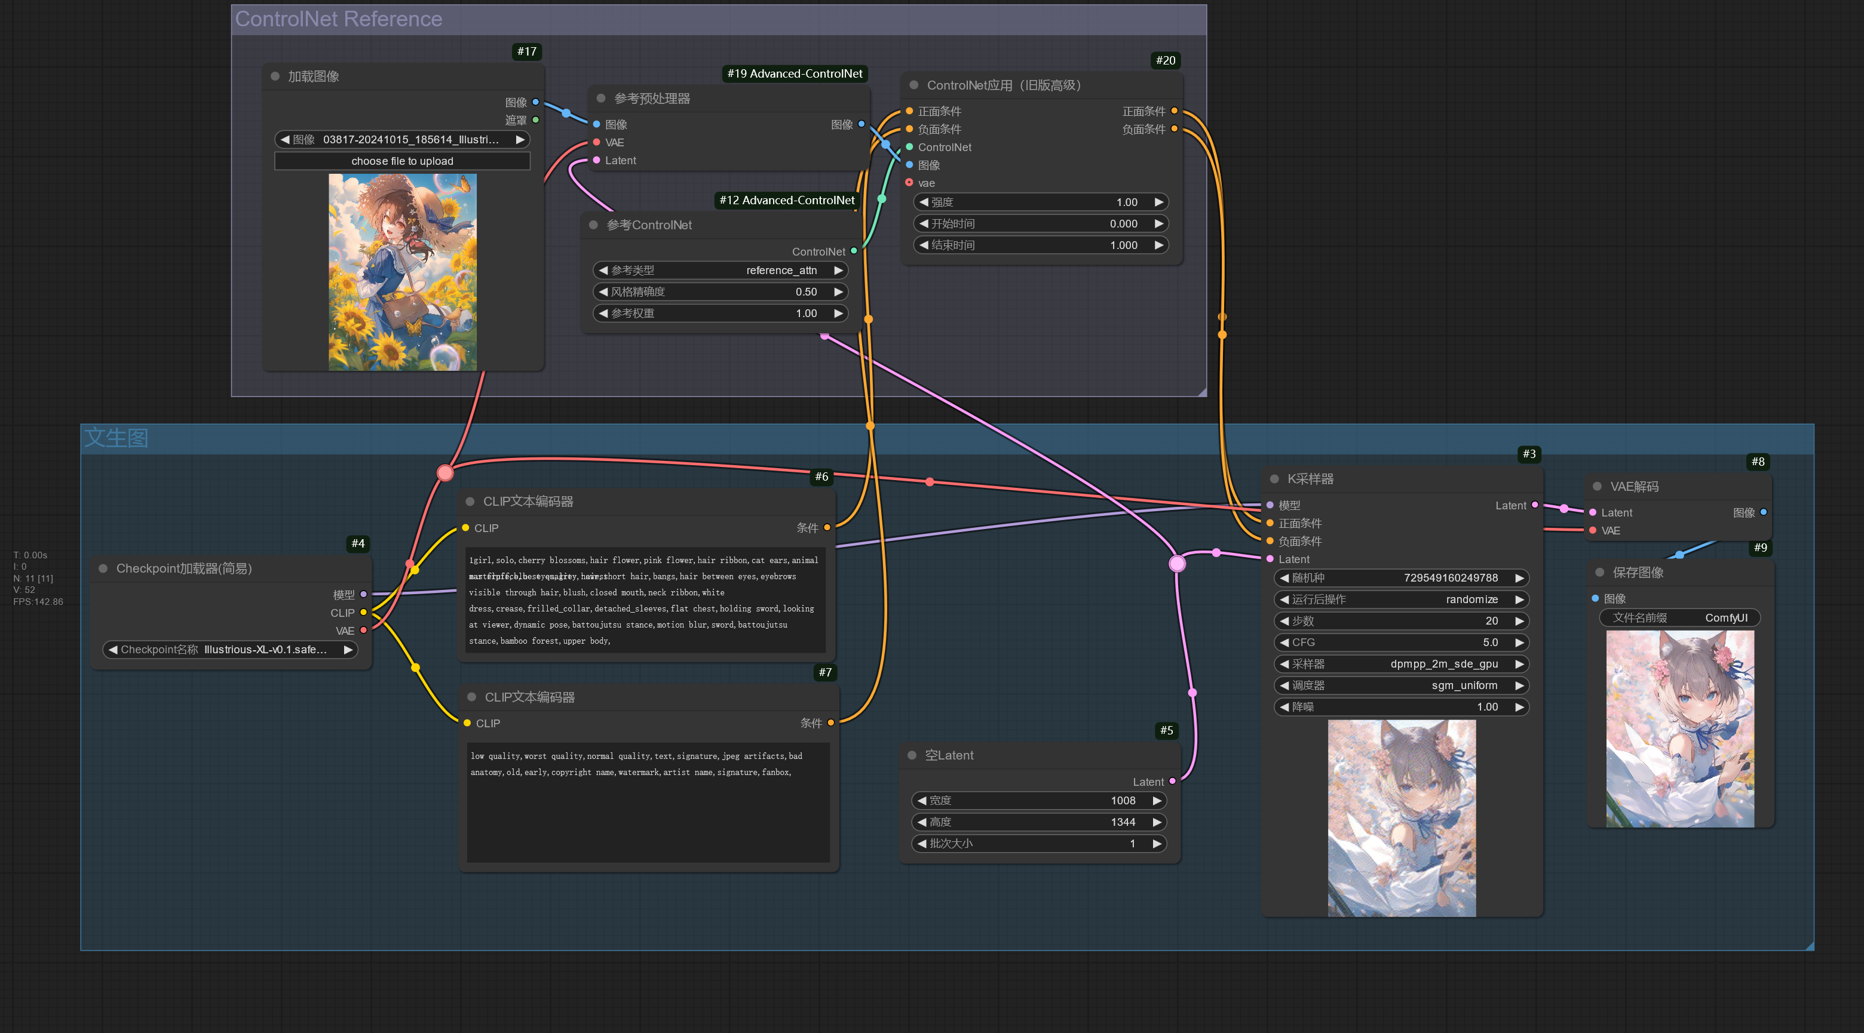Click the 条件 output socket of node #6

(x=827, y=527)
